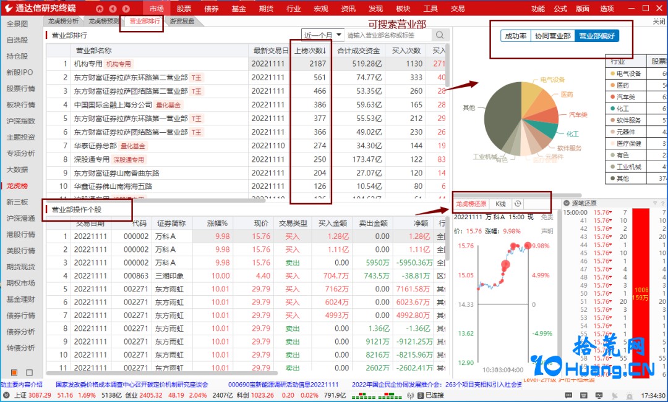Open the 选项 menu button
The width and height of the screenshot is (668, 402).
[x=607, y=9]
